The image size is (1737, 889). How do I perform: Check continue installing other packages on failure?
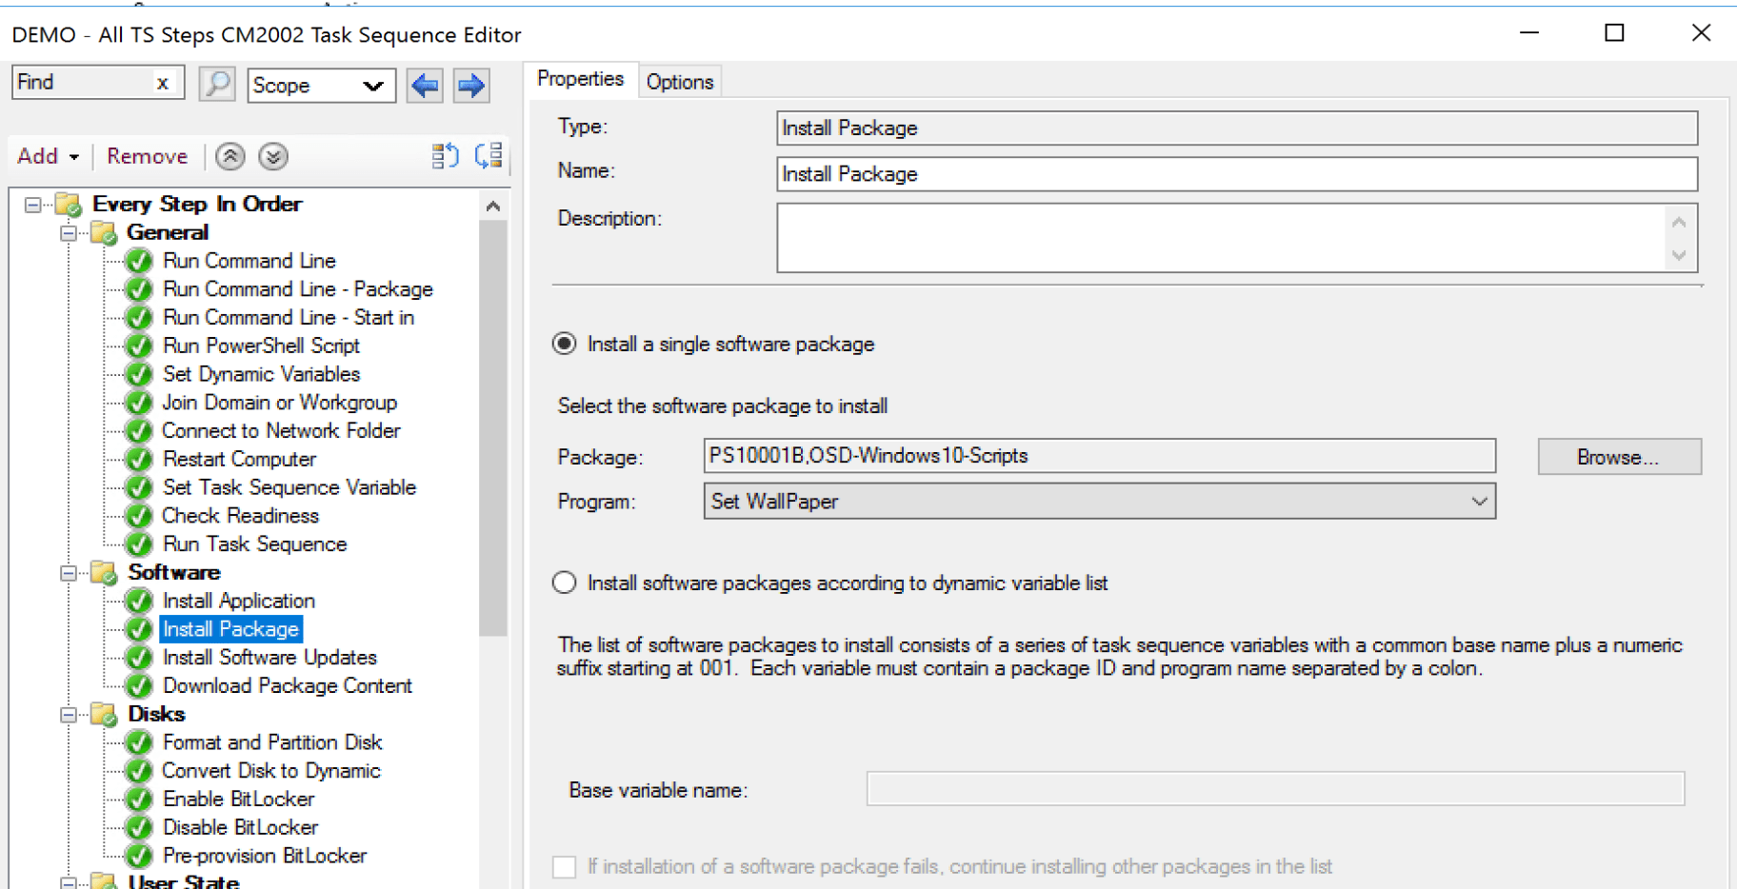pyautogui.click(x=564, y=866)
